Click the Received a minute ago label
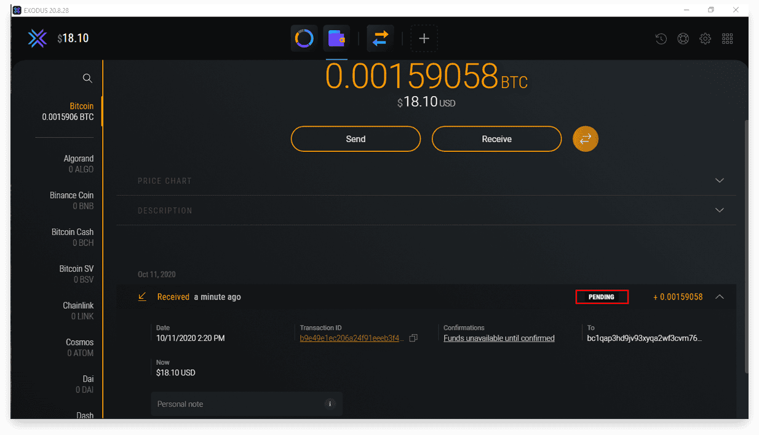759x435 pixels. (x=199, y=297)
